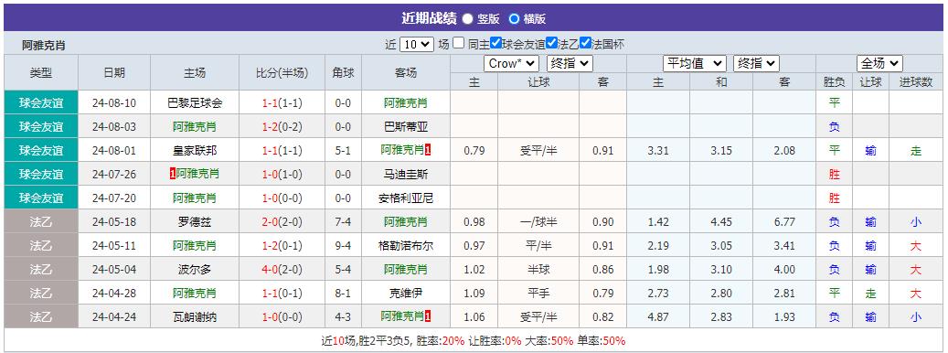Click the 胜负 column header
This screenshot has height=353, width=948.
pyautogui.click(x=835, y=82)
